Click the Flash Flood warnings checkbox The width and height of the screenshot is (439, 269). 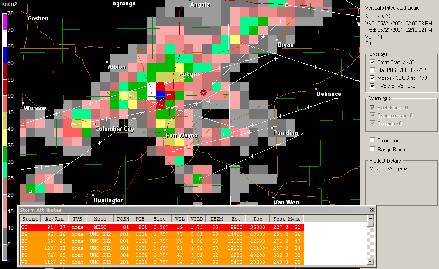(x=372, y=107)
